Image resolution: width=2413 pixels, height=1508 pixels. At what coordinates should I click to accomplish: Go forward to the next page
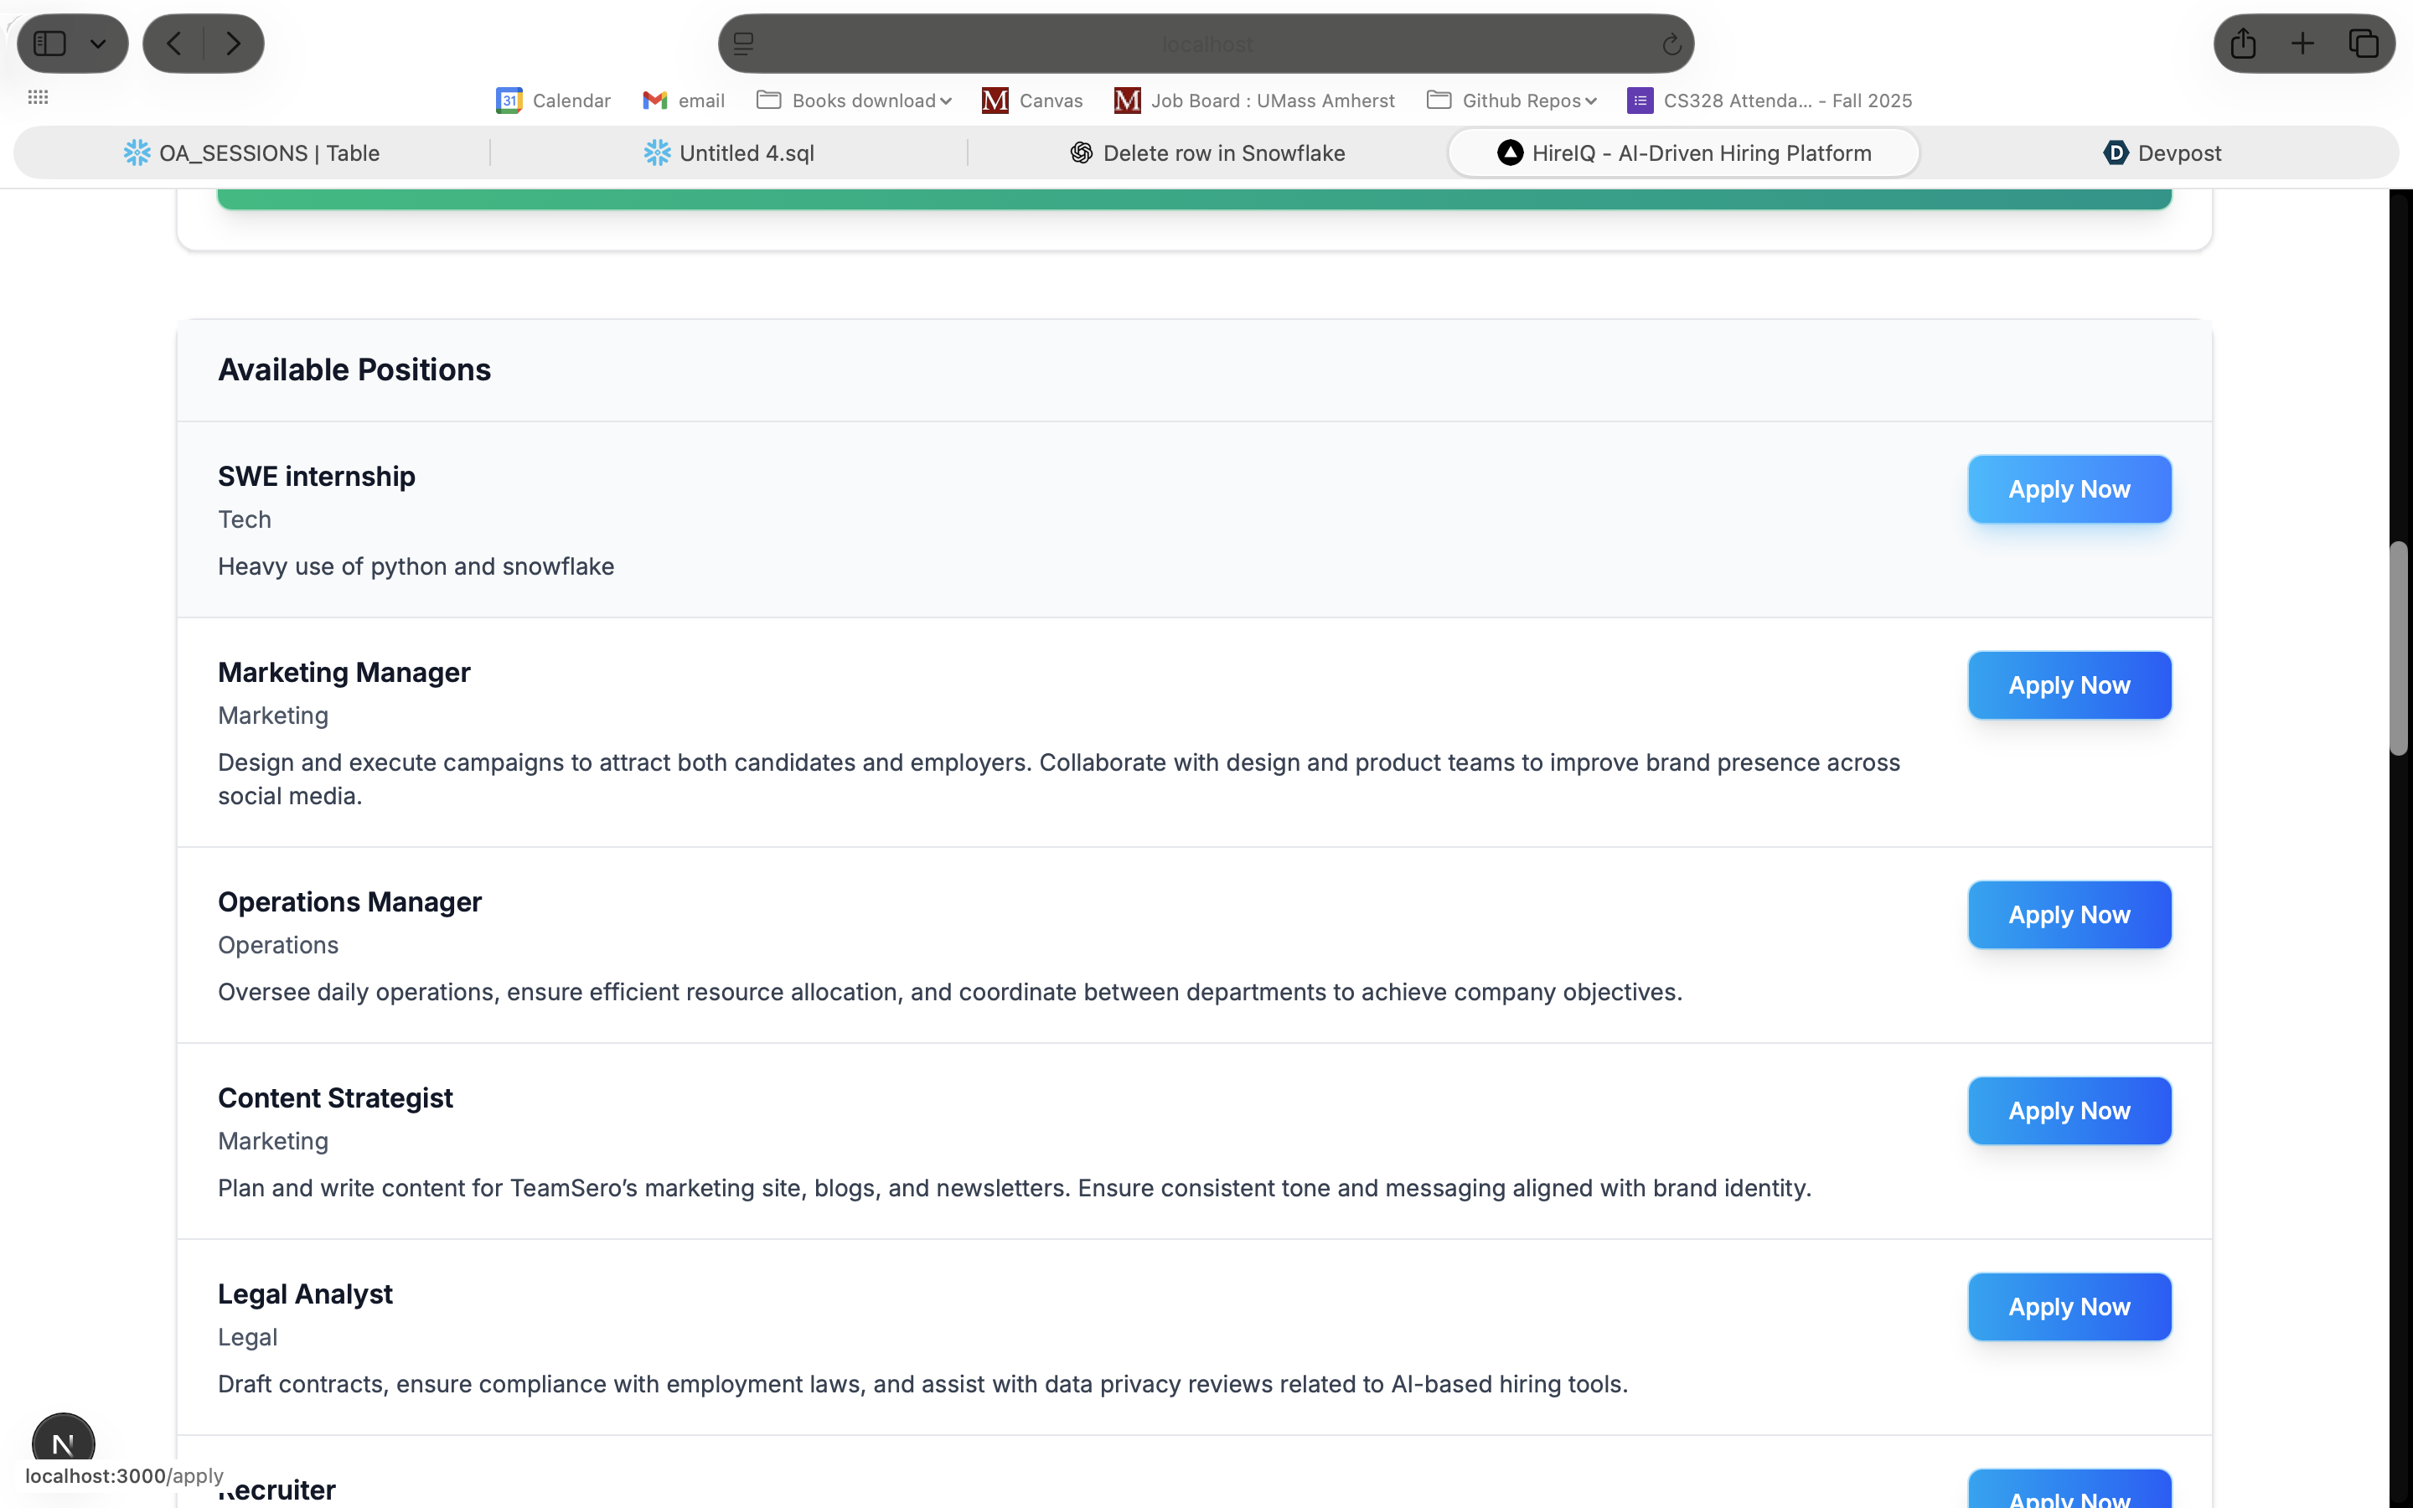point(232,44)
